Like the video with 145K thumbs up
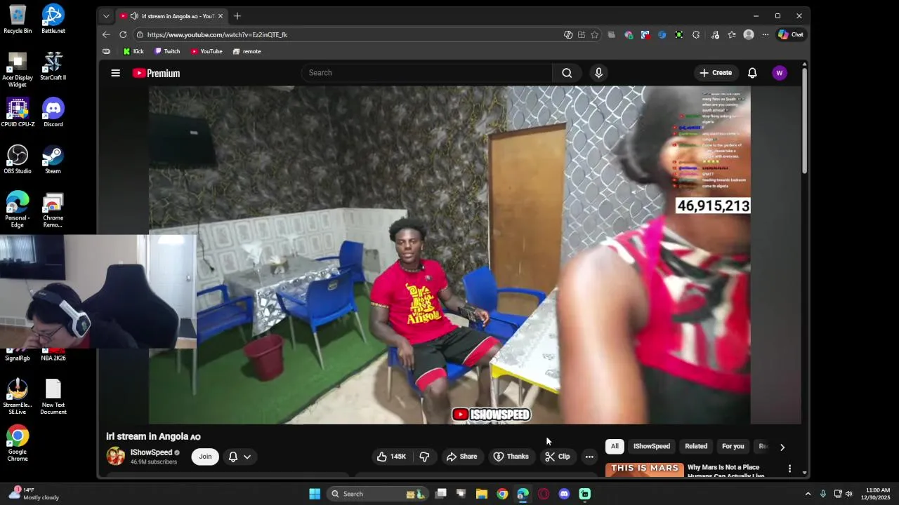Image resolution: width=899 pixels, height=505 pixels. 391,457
